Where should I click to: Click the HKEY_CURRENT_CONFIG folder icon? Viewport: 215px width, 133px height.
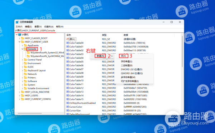click(23, 99)
